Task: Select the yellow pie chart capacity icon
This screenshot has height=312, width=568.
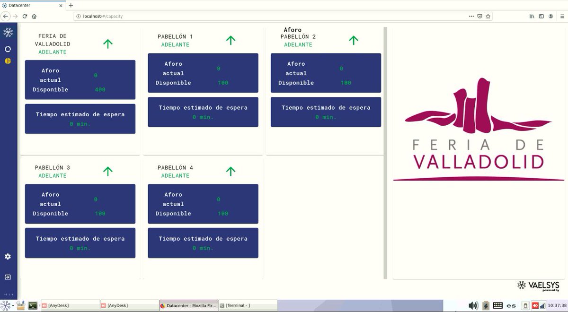Action: coord(8,61)
